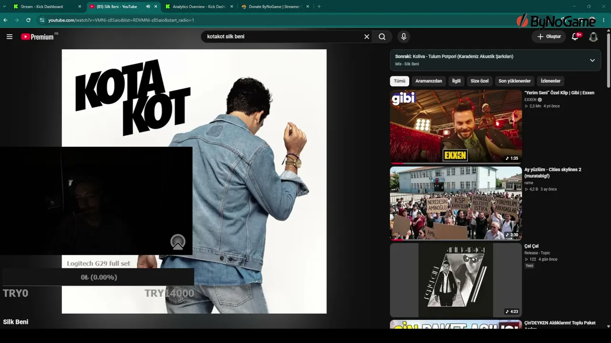Filter by İlgili chip
This screenshot has width=611, height=343.
pos(456,81)
